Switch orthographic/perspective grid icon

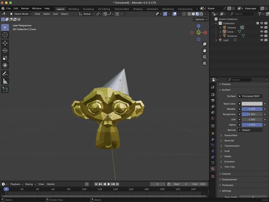tap(204, 63)
